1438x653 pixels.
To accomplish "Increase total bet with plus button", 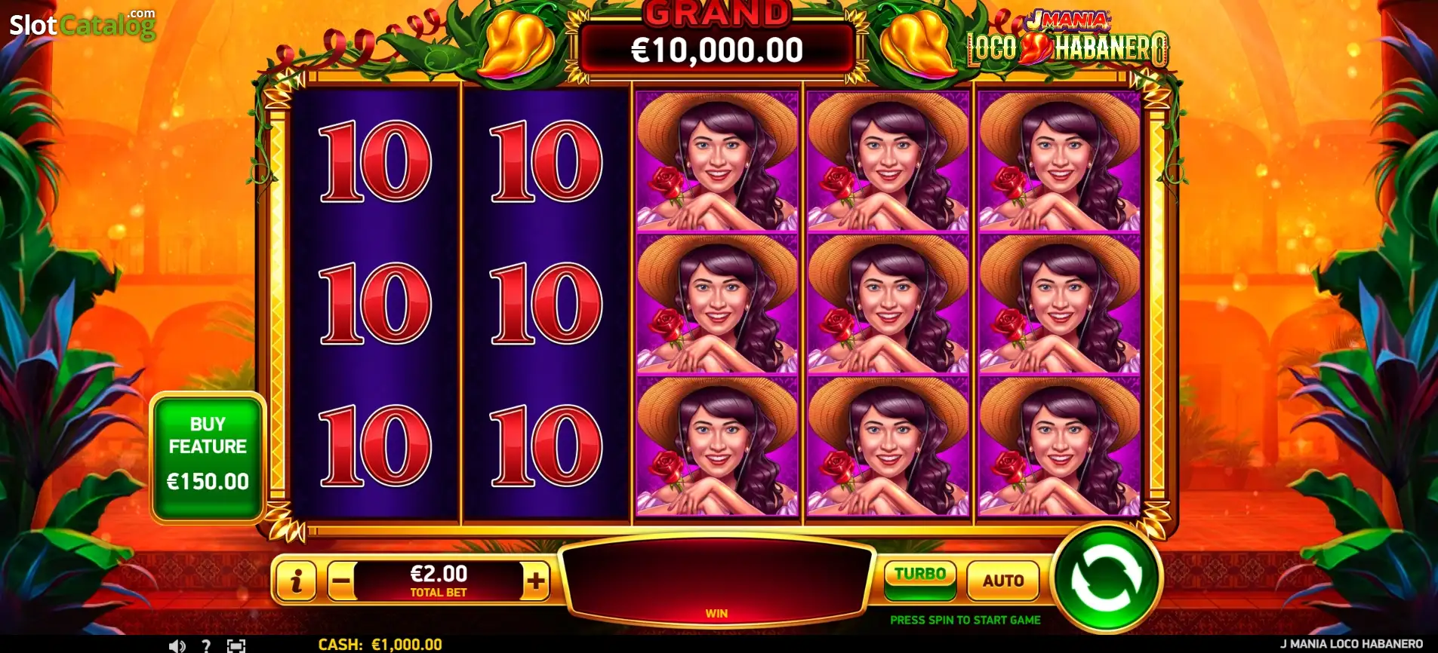I will [x=536, y=581].
